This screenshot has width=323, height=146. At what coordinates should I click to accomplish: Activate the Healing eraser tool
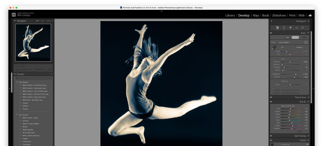tap(290, 28)
